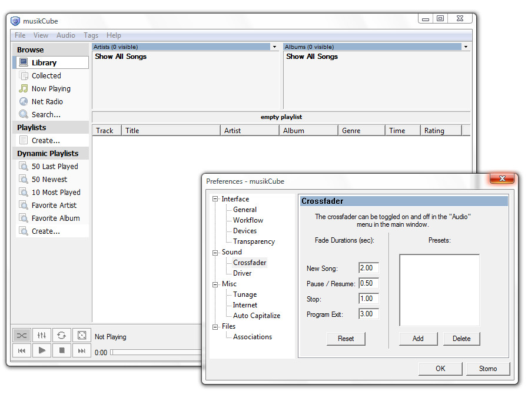Collapse the Sound tree node
The image size is (528, 394).
point(215,253)
